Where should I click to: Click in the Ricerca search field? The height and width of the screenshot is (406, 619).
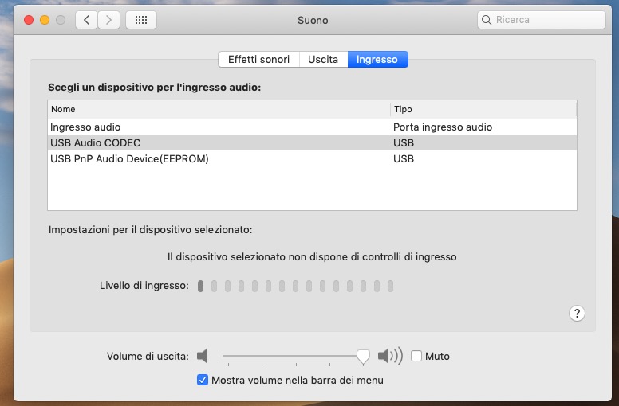(x=542, y=20)
